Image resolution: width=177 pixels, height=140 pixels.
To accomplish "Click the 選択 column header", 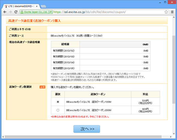I will tap(58, 94).
